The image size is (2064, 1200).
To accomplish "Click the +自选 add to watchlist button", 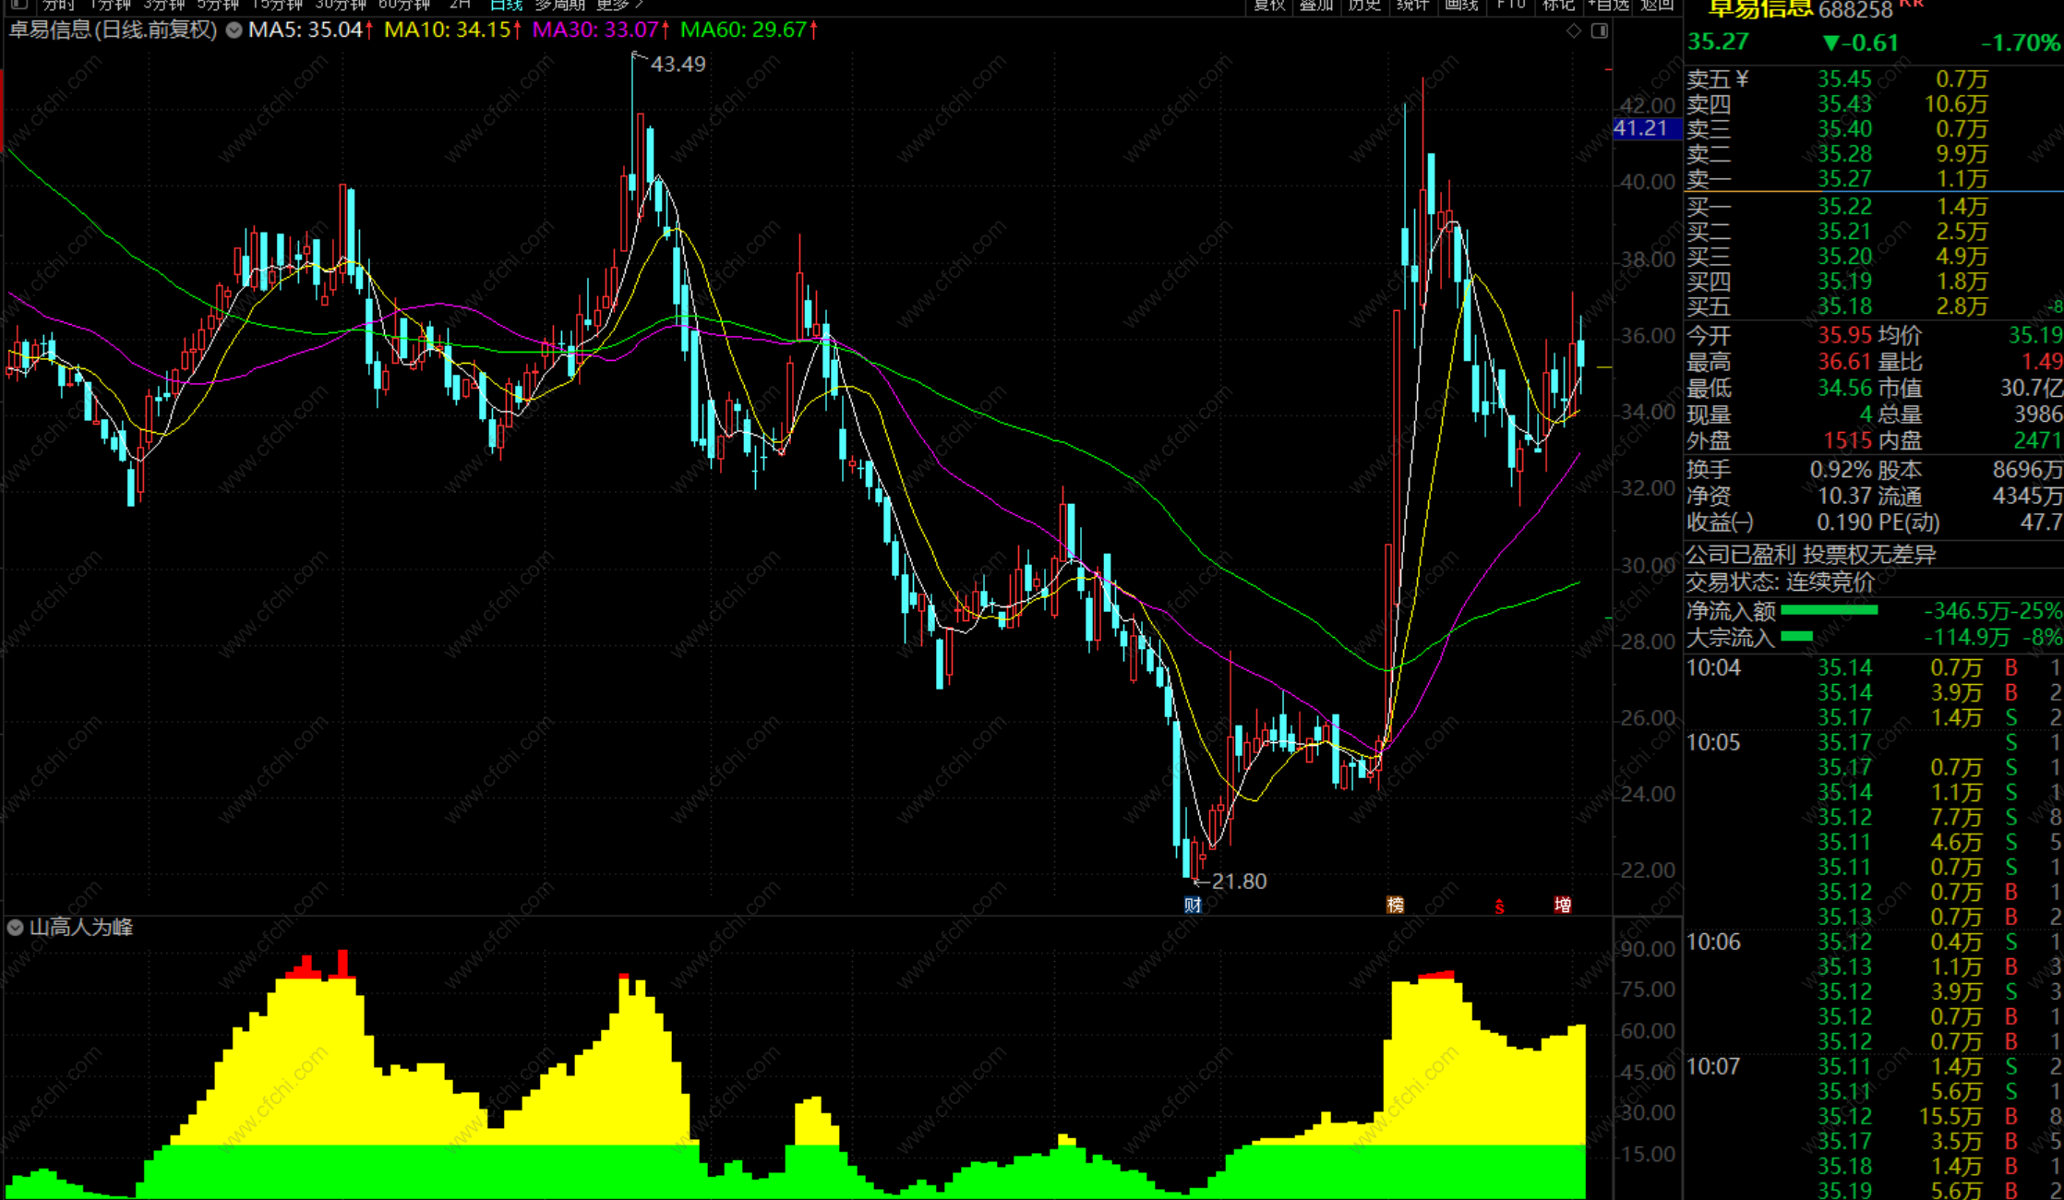I will point(1609,5).
